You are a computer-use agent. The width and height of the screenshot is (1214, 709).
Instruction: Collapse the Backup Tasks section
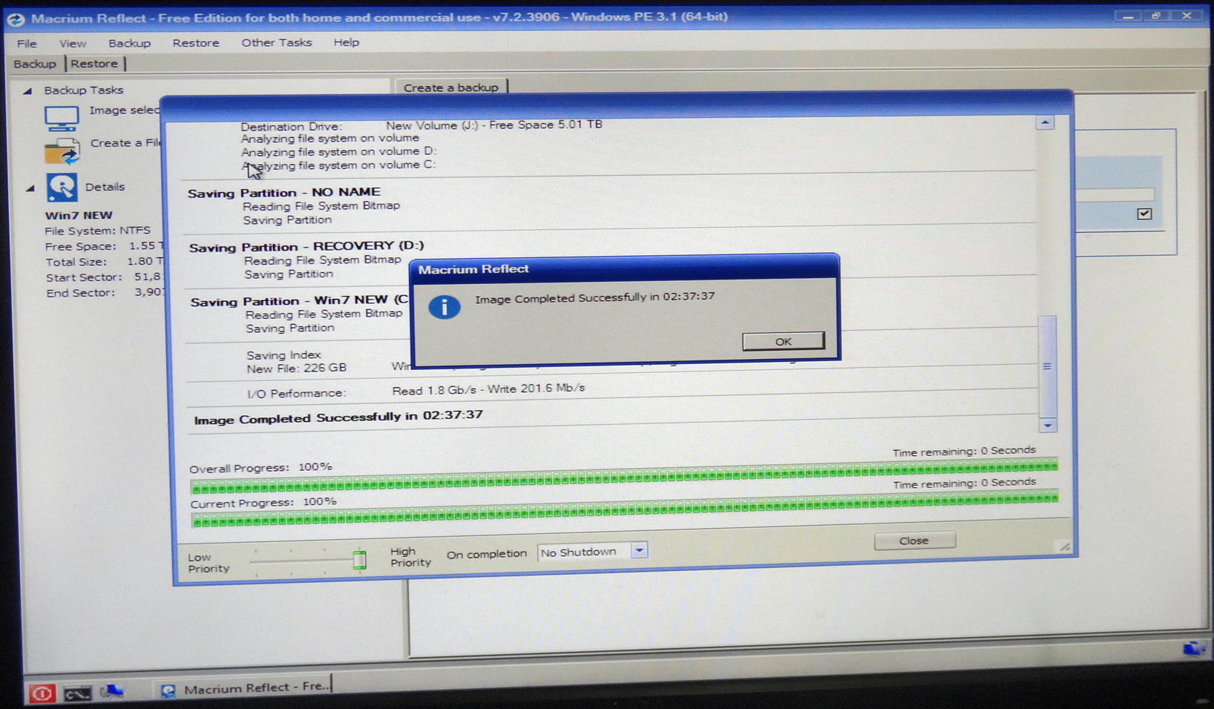pos(27,90)
